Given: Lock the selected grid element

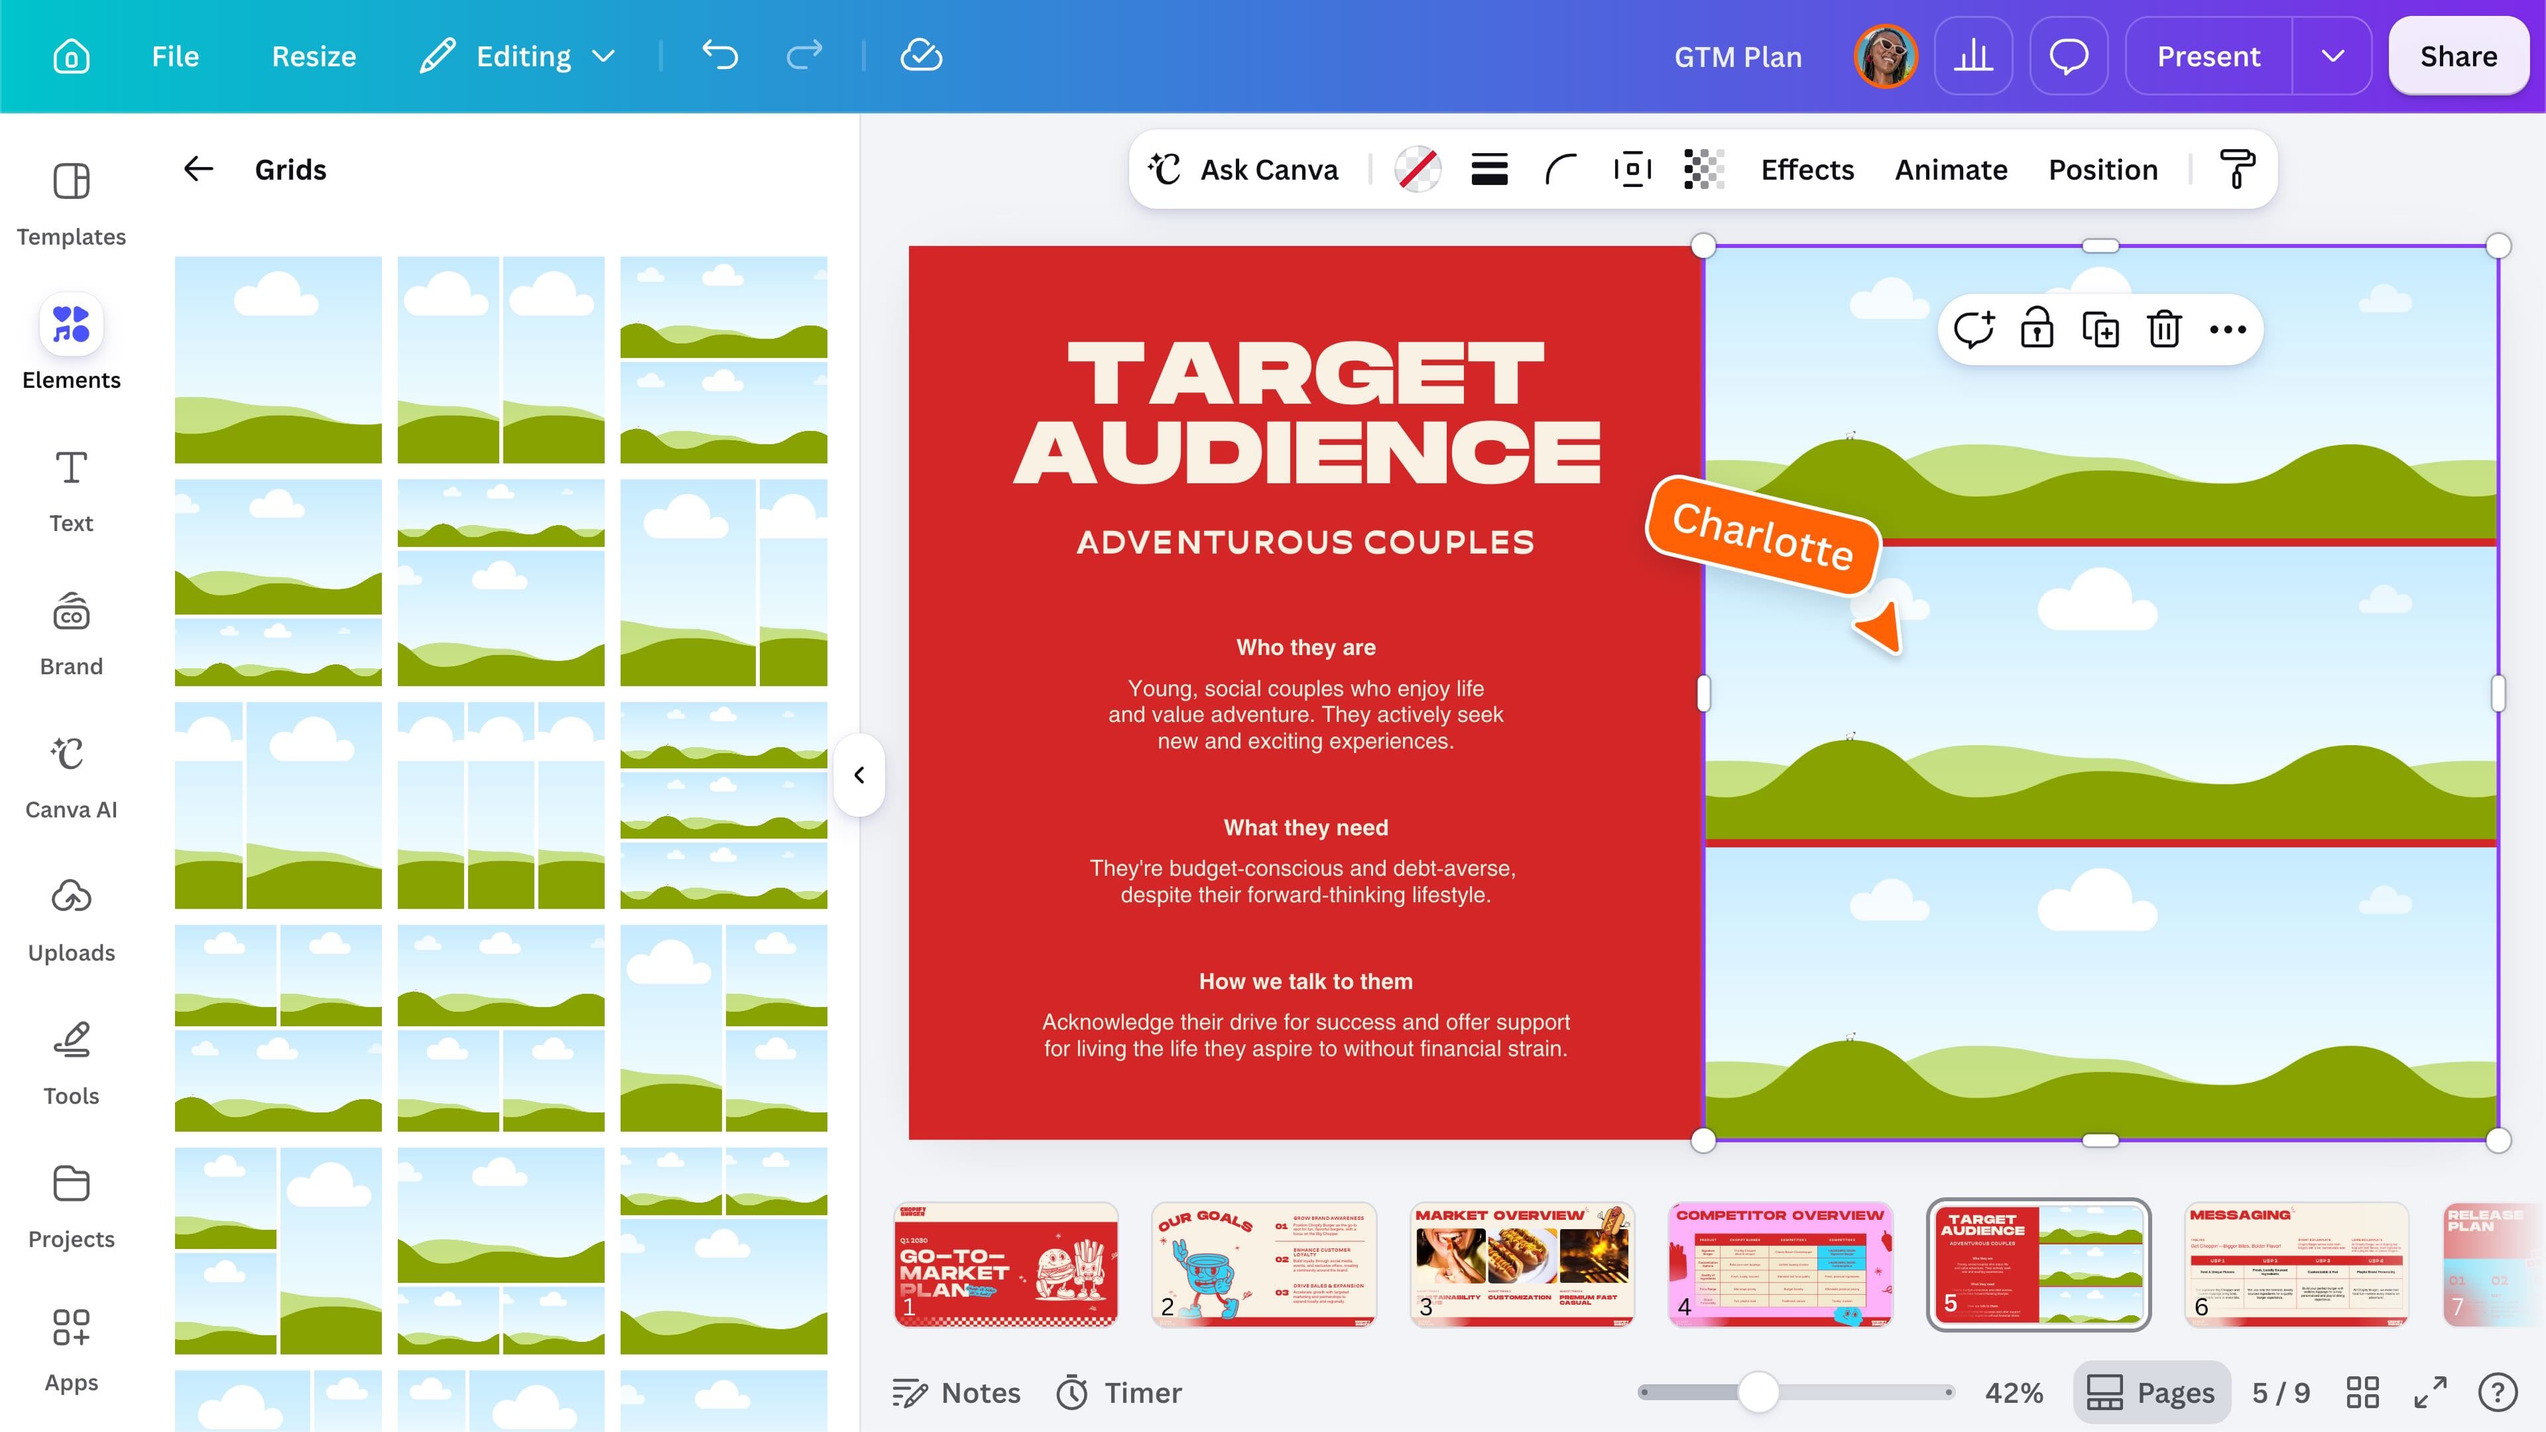Looking at the screenshot, I should coord(2037,329).
